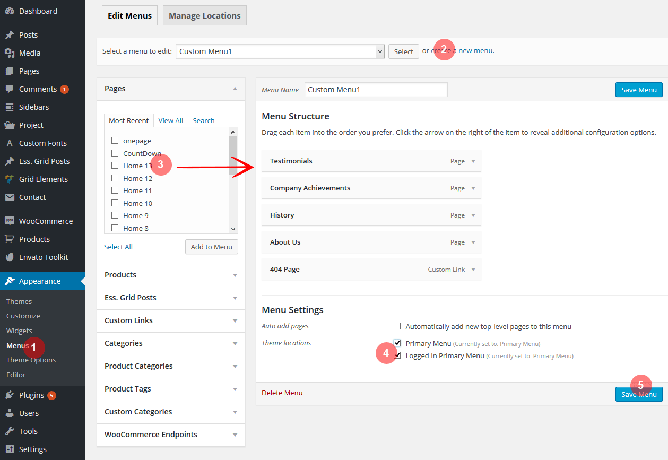668x460 pixels.
Task: Expand the Testimonials menu item options
Action: (473, 161)
